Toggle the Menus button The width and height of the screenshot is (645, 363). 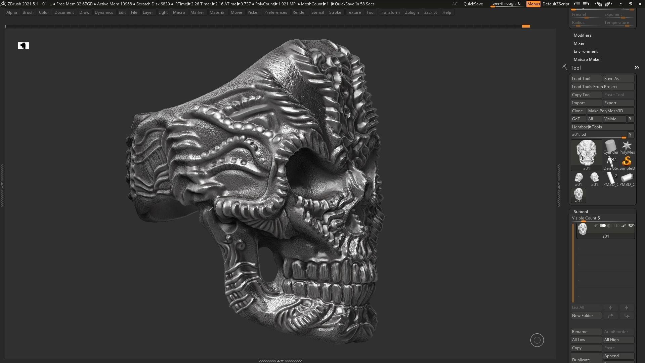coord(533,4)
